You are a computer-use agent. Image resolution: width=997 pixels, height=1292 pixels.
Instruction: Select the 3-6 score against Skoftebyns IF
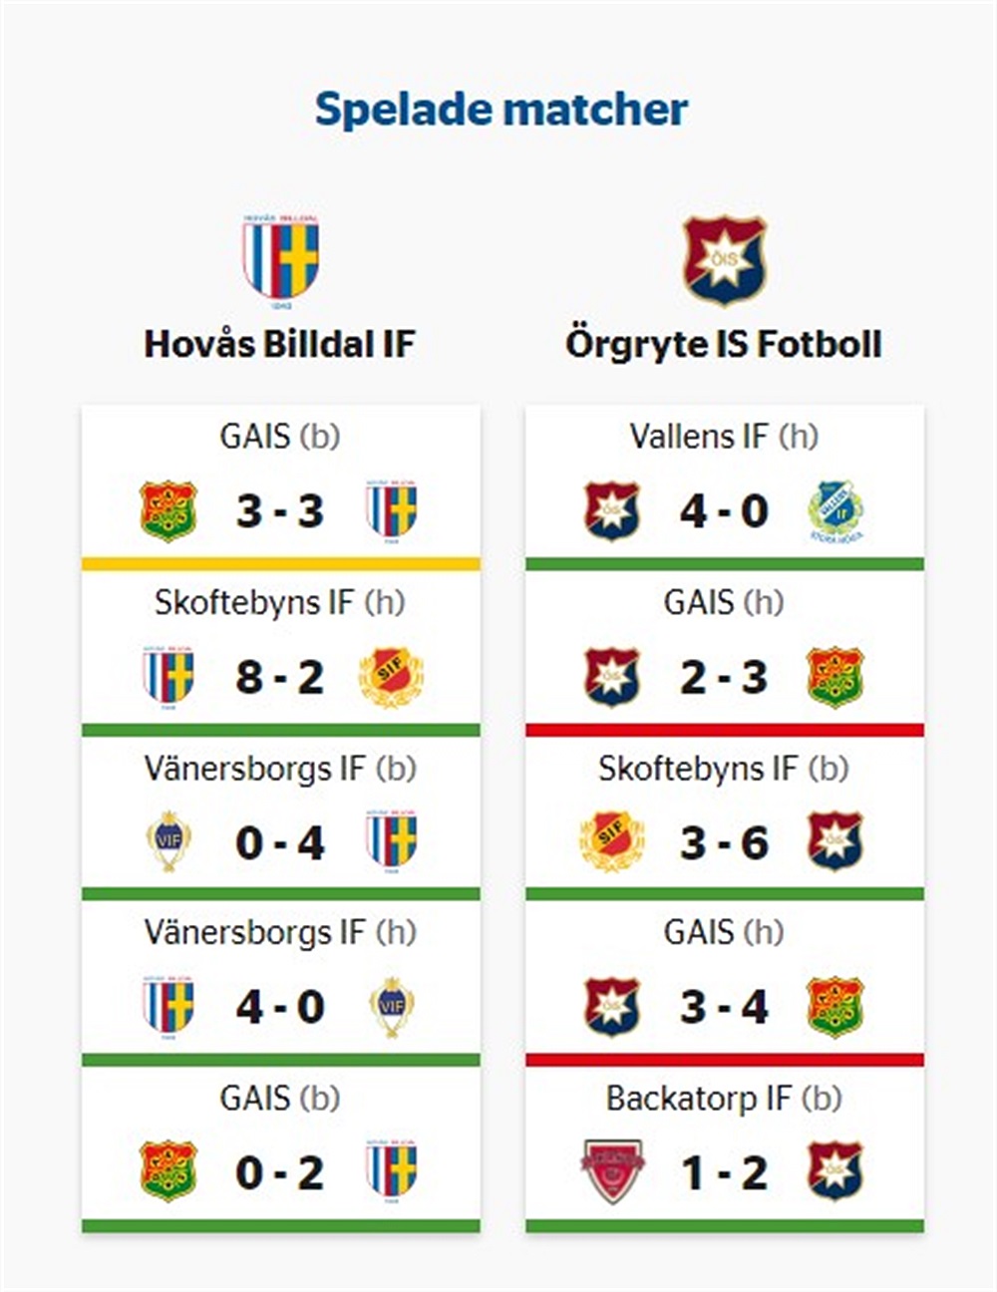coord(725,842)
